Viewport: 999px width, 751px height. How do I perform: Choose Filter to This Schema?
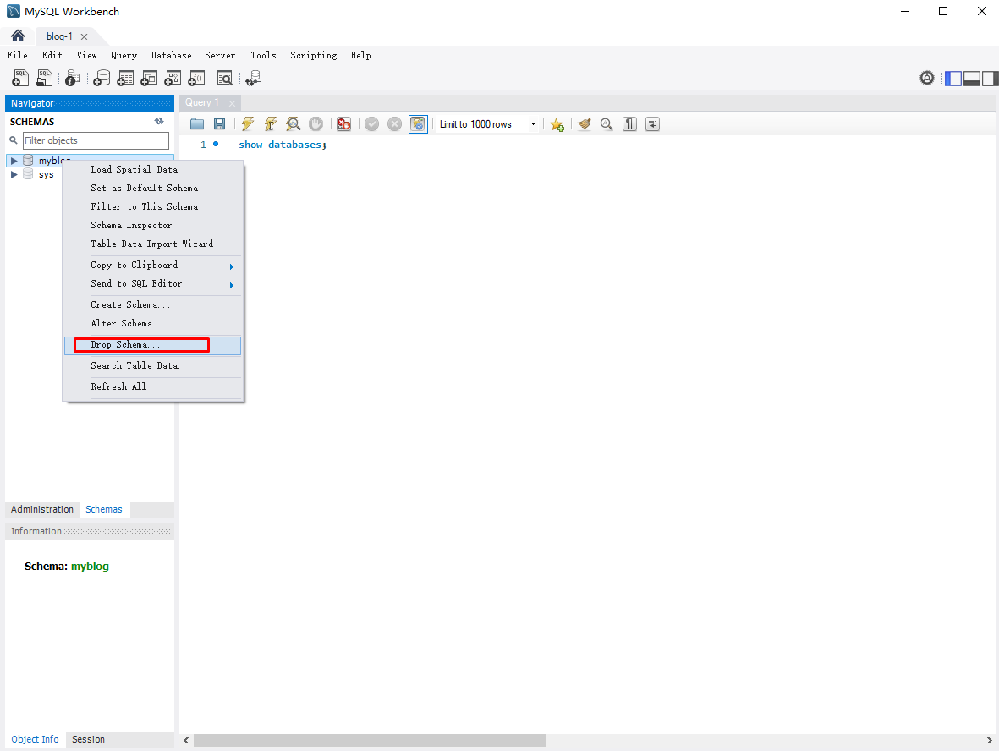pos(153,206)
